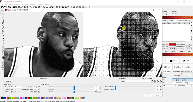Select top-left Job Origin radio button

click(182, 74)
